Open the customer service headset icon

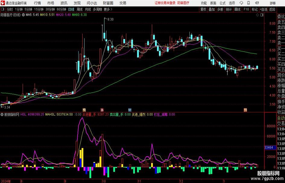click(241, 3)
